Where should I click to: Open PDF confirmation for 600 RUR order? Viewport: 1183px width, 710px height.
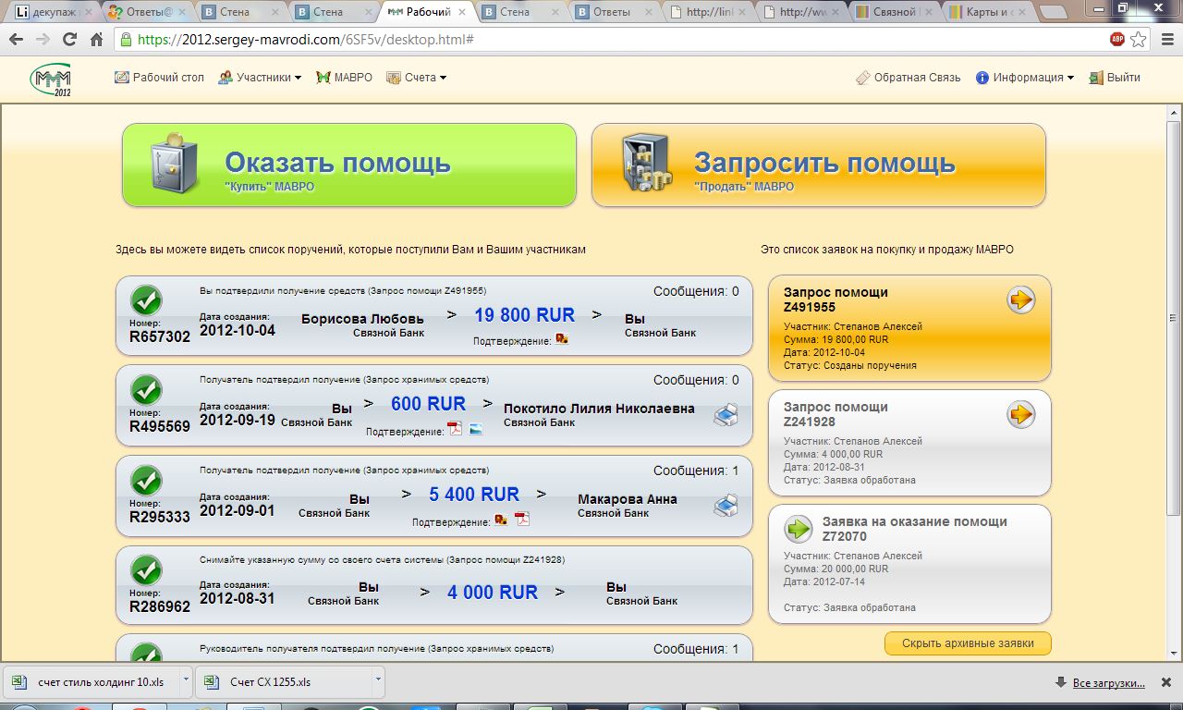tap(454, 429)
